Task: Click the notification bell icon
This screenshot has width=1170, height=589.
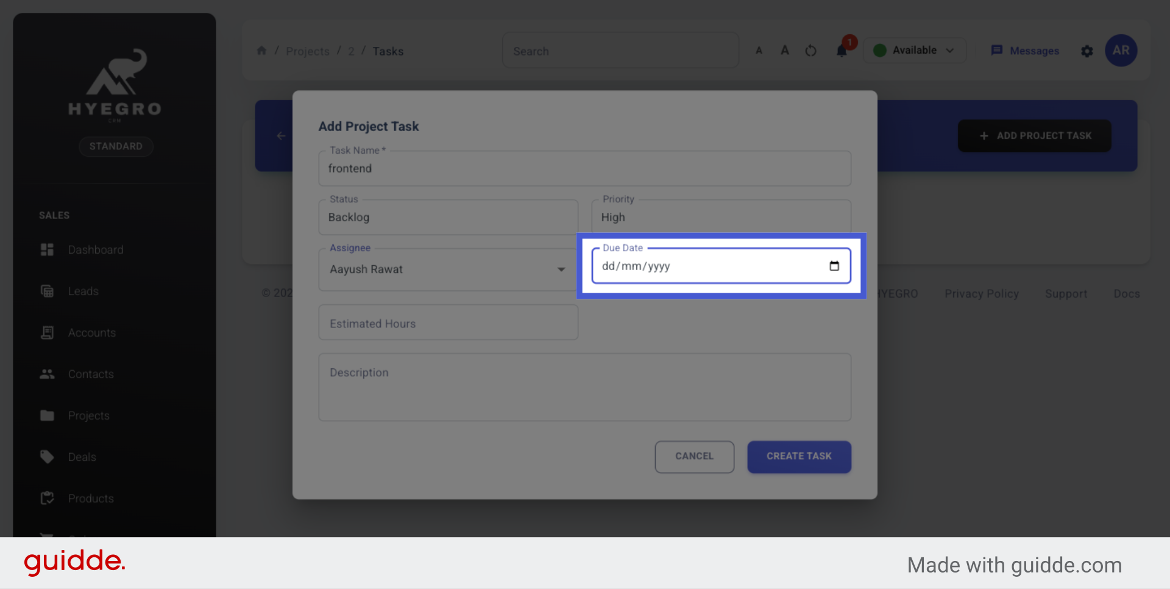Action: click(x=842, y=51)
